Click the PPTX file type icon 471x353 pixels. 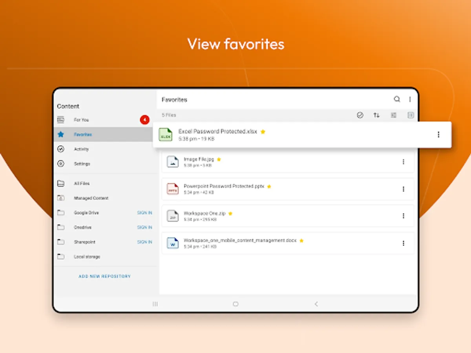tap(173, 189)
